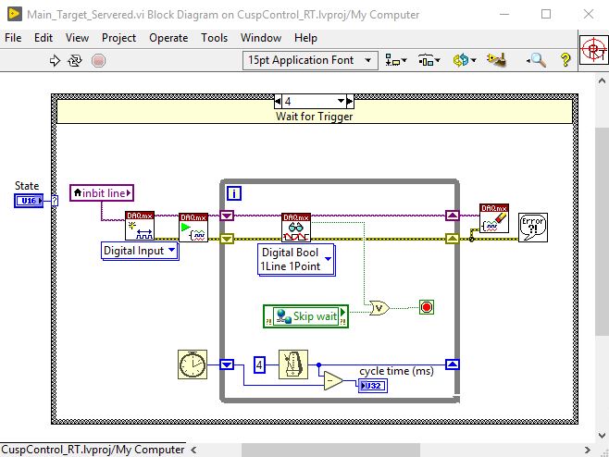This screenshot has width=609, height=457.
Task: Select the Tick Count clock node
Action: point(193,364)
